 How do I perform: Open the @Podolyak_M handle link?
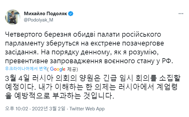click(x=39, y=20)
